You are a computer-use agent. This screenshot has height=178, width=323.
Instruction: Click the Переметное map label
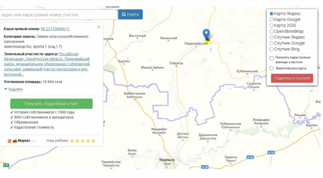(111, 162)
